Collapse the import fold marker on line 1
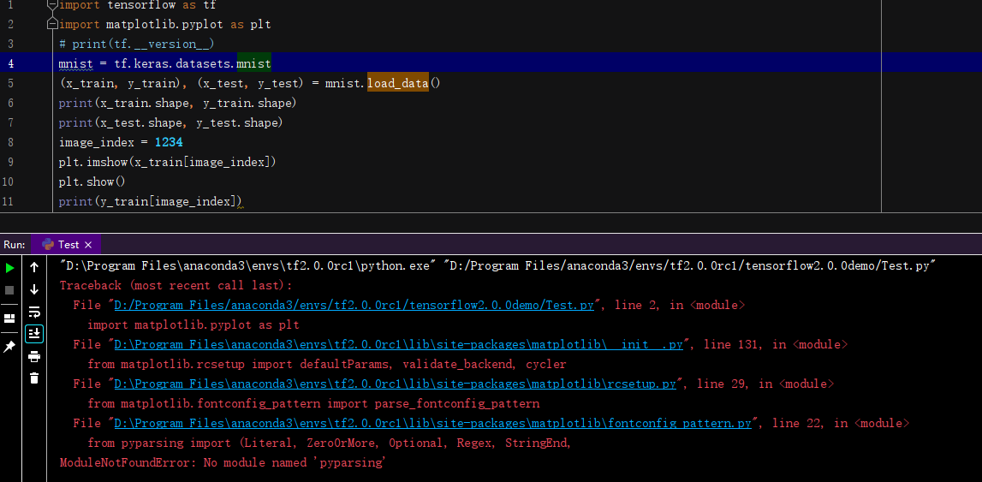 click(x=53, y=5)
